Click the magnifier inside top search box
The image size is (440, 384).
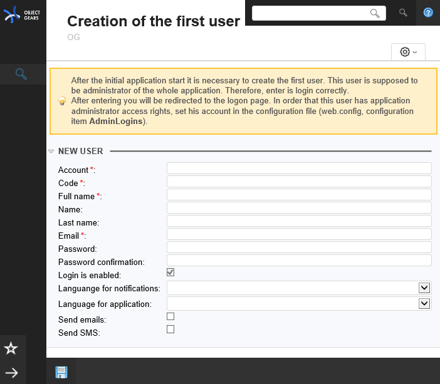pos(375,13)
